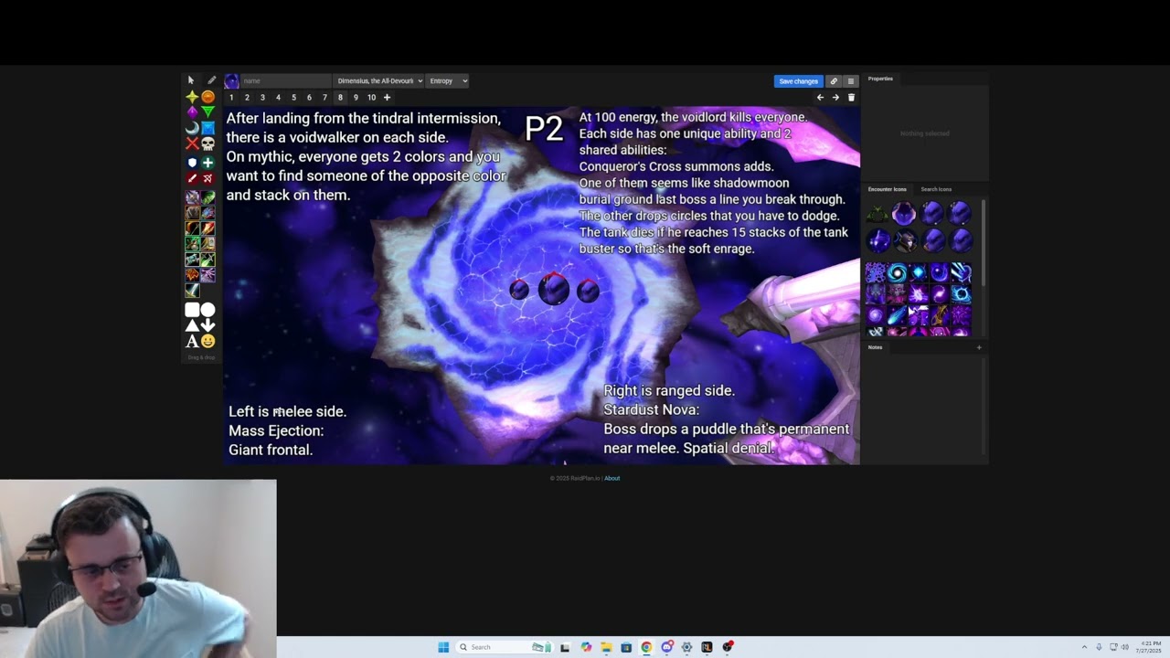Select the tank shield role icon

tap(192, 163)
